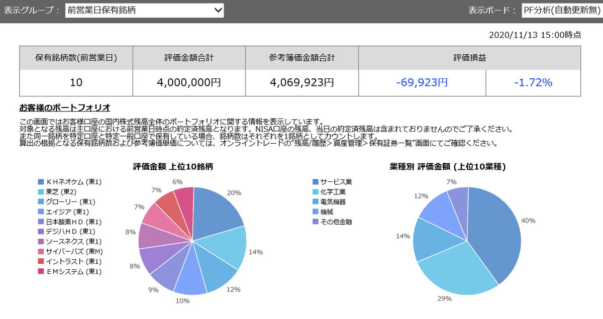Select the サービス業 legend label
The height and width of the screenshot is (319, 603).
pyautogui.click(x=336, y=182)
